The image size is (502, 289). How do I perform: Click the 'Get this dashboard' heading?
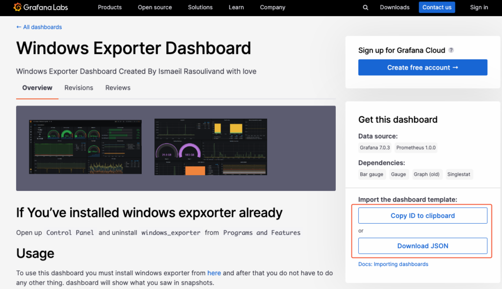click(x=398, y=120)
